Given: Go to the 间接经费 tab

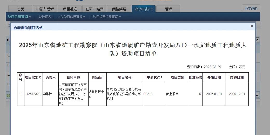Looking at the screenshot, I should 119,9.
